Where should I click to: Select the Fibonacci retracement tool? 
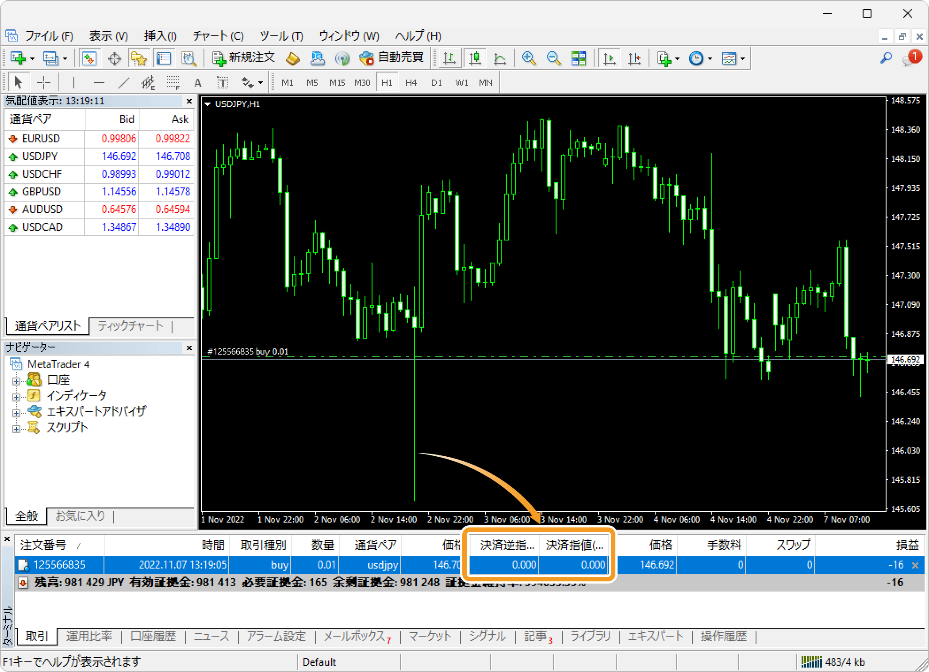coord(173,83)
